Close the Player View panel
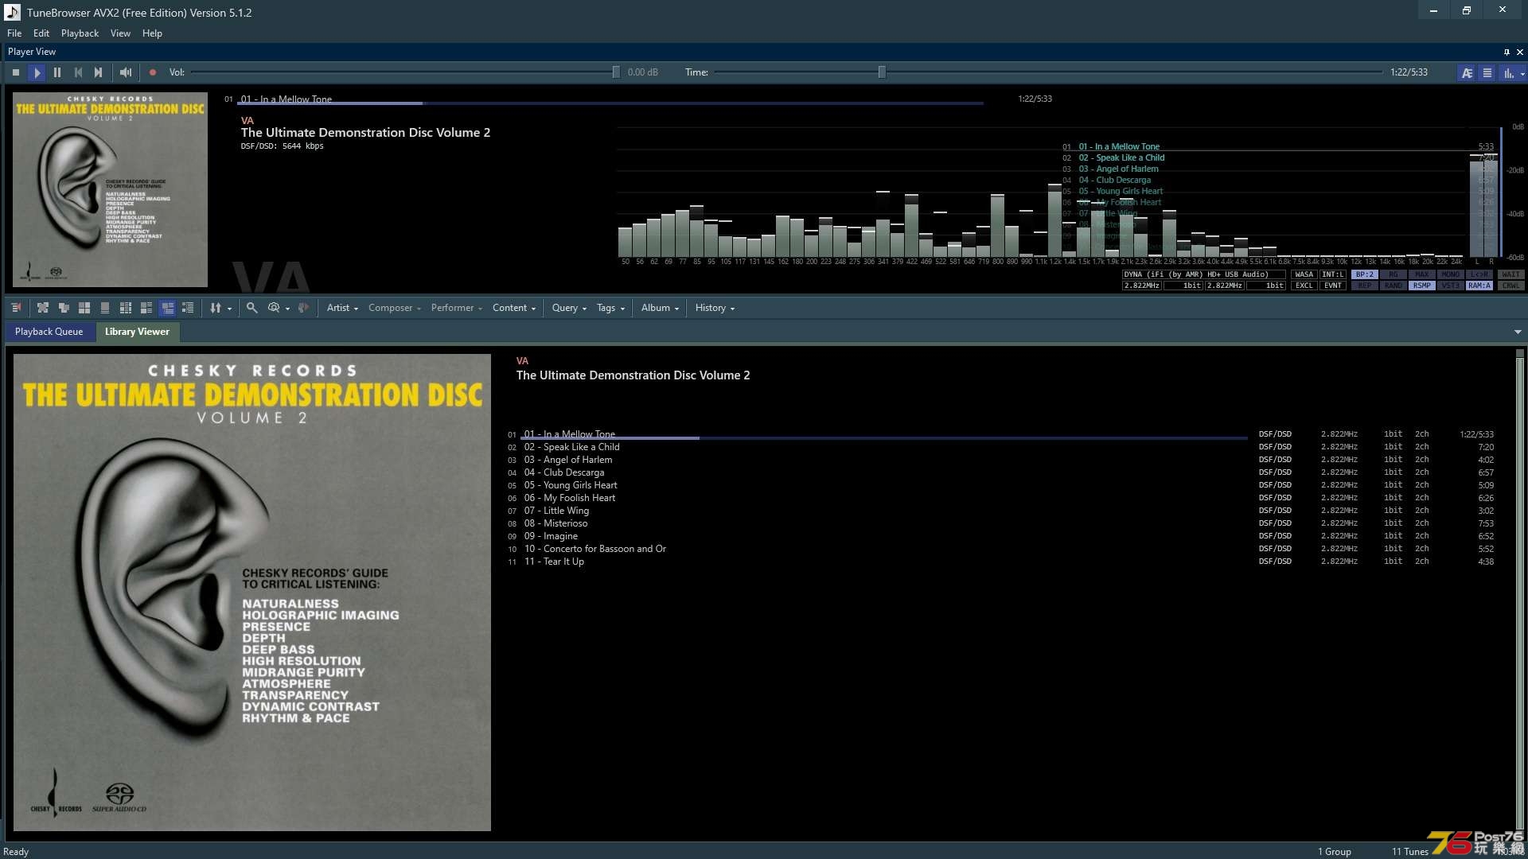The image size is (1528, 859). pos(1520,52)
